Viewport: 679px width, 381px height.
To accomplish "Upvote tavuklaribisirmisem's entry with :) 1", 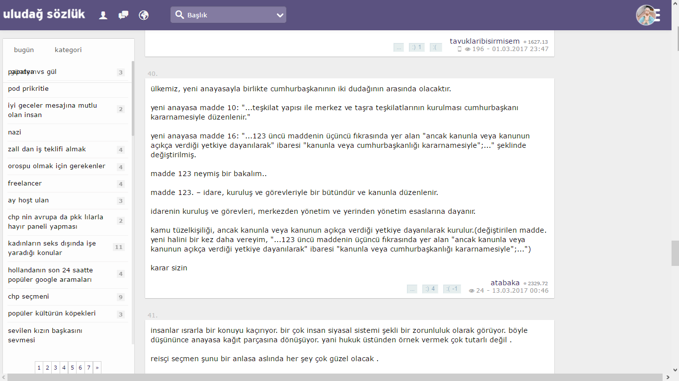I will point(417,47).
